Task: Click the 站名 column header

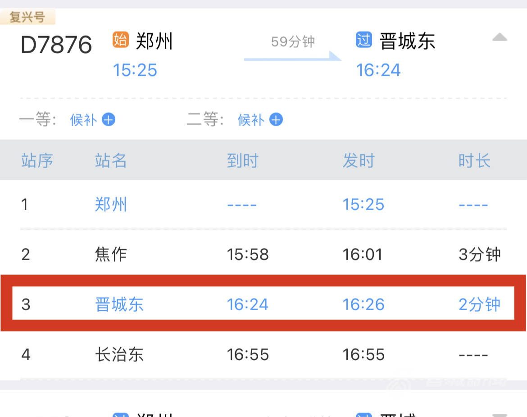Action: coord(111,160)
